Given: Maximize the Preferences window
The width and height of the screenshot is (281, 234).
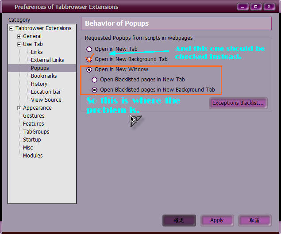Looking at the screenshot, I should [256, 7].
